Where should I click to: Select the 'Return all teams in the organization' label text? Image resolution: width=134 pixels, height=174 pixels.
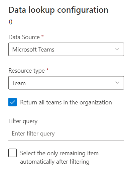pyautogui.click(x=66, y=102)
